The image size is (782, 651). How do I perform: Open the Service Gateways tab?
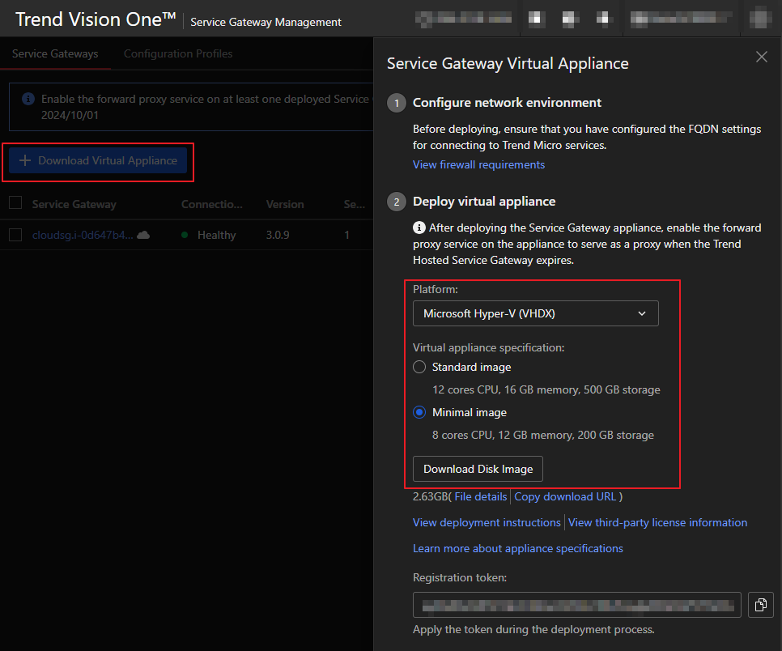(55, 54)
